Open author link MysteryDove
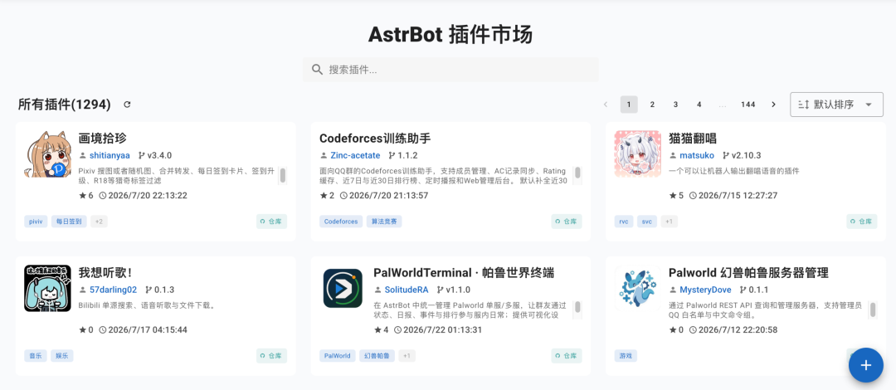This screenshot has height=390, width=896. (705, 290)
